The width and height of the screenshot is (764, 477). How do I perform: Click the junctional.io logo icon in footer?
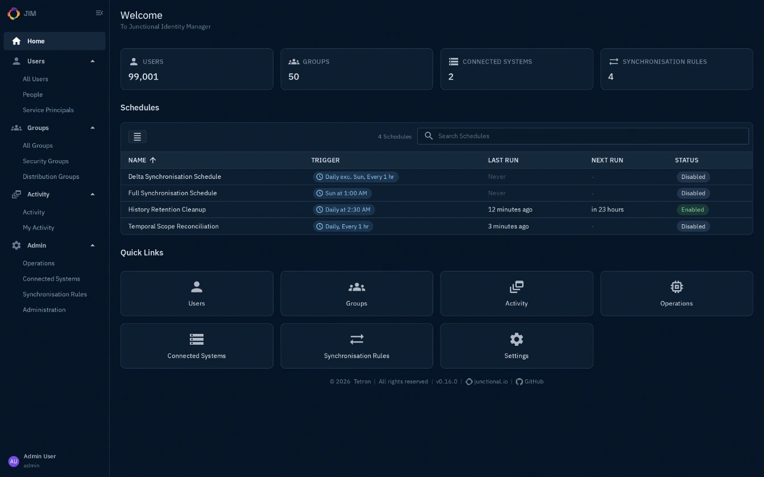pos(469,382)
